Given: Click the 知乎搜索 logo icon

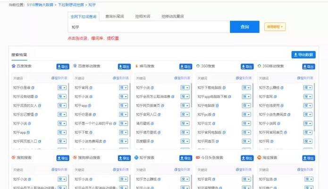Looking at the screenshot, I should tap(136, 157).
